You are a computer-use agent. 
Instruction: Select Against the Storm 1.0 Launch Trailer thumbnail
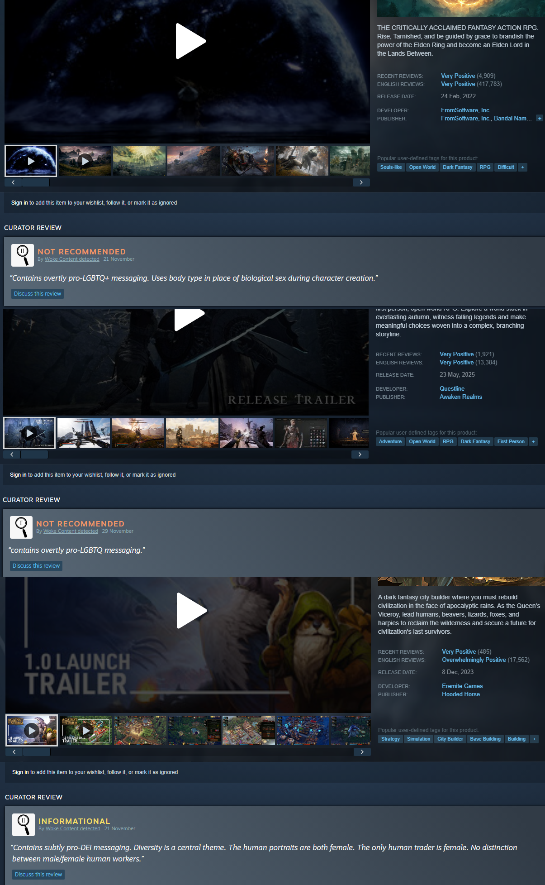pos(32,730)
